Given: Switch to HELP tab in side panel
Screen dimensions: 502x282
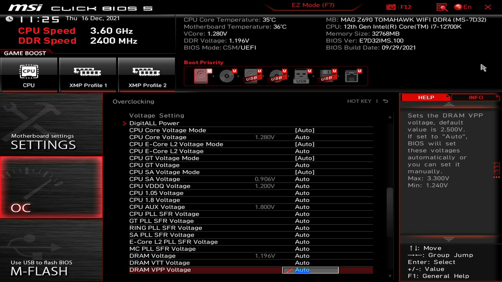Looking at the screenshot, I should tap(425, 97).
